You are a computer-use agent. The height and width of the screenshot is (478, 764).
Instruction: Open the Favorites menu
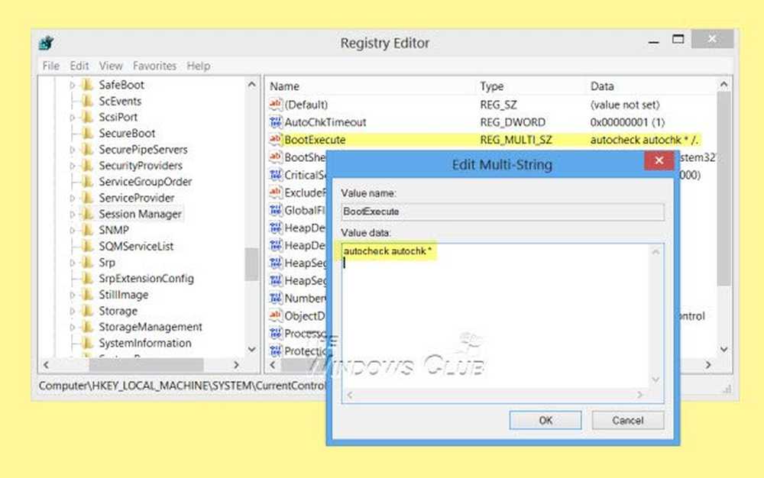click(x=154, y=66)
